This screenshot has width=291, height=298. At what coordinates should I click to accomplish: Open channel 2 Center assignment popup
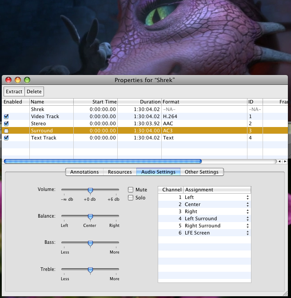click(x=247, y=204)
